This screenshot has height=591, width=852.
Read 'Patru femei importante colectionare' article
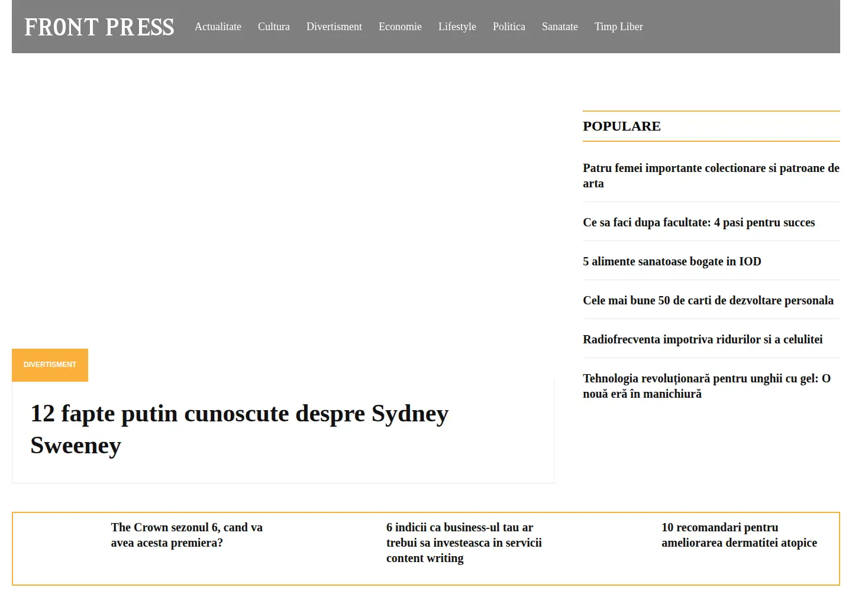pos(711,176)
